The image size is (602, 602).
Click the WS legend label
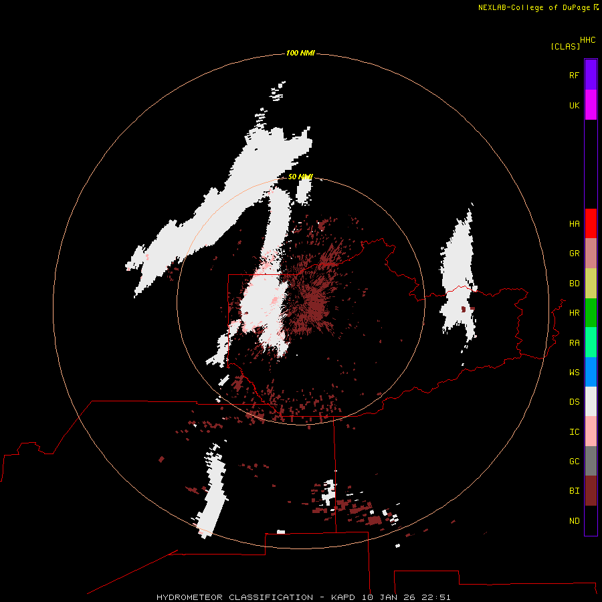(575, 373)
